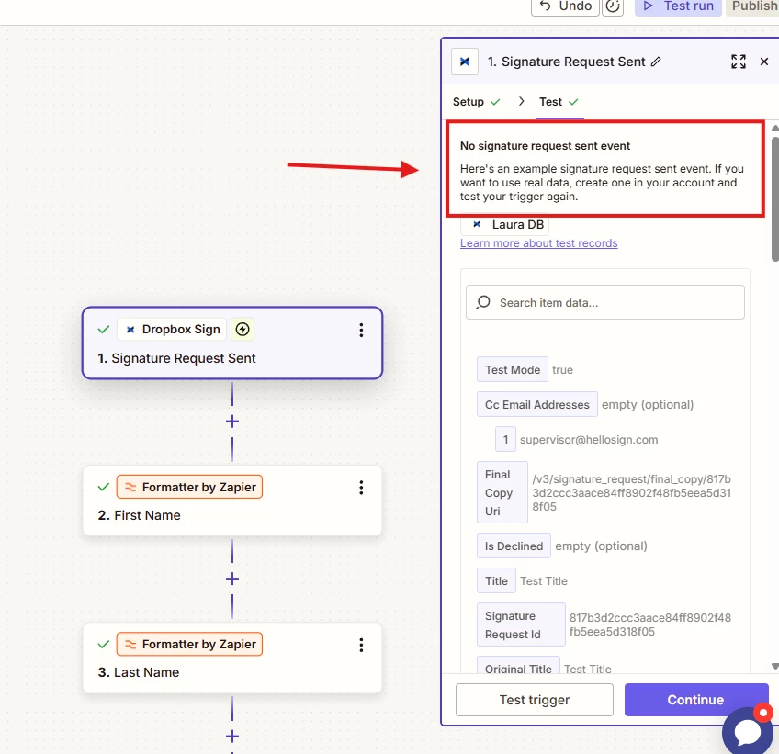This screenshot has height=754, width=779.
Task: Expand the panel to full screen
Action: pos(739,62)
